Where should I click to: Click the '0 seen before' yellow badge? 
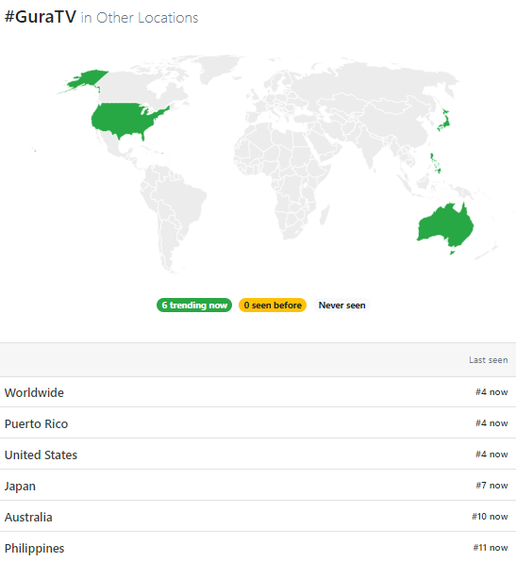tap(273, 305)
